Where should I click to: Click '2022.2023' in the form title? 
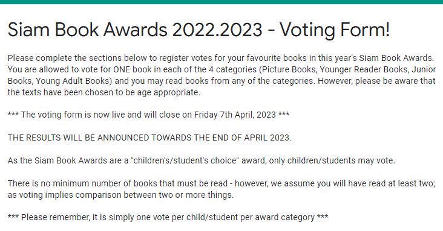tap(217, 30)
